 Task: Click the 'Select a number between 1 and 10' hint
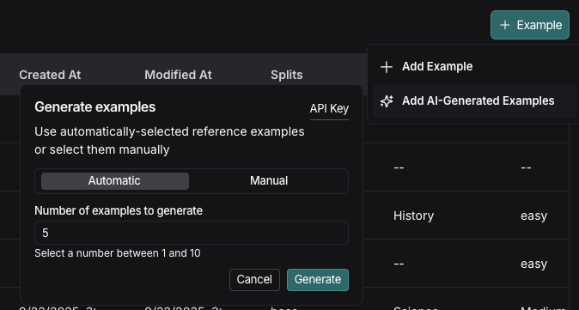coord(118,253)
